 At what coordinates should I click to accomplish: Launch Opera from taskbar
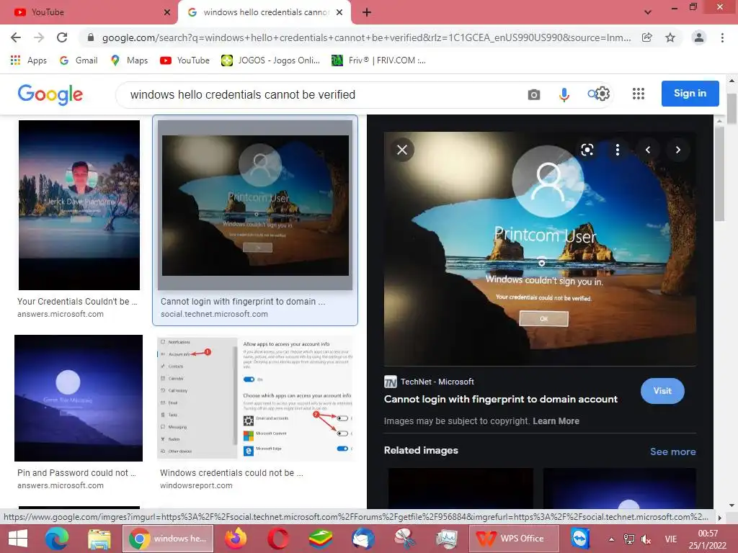(x=279, y=539)
